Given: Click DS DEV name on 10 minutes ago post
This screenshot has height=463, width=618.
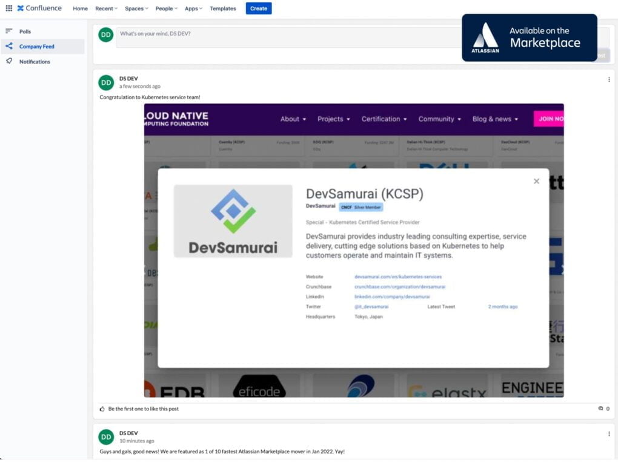Looking at the screenshot, I should point(128,433).
